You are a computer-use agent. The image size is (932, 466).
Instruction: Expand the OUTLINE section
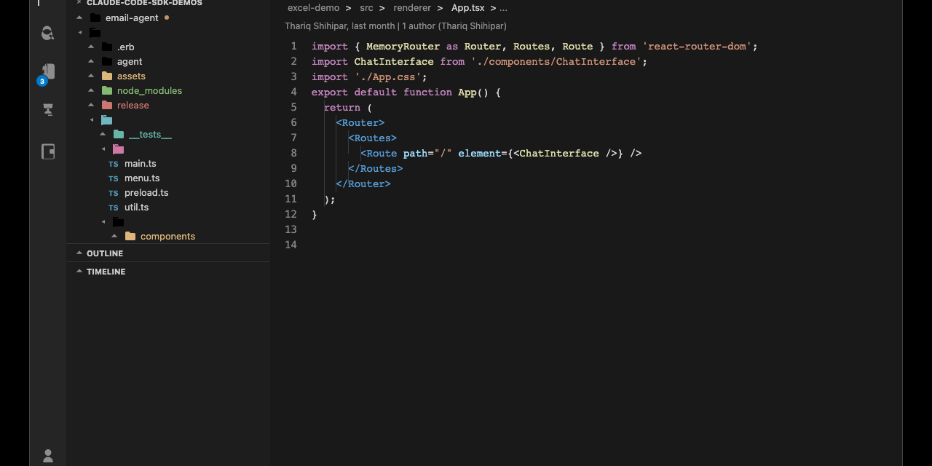click(105, 253)
